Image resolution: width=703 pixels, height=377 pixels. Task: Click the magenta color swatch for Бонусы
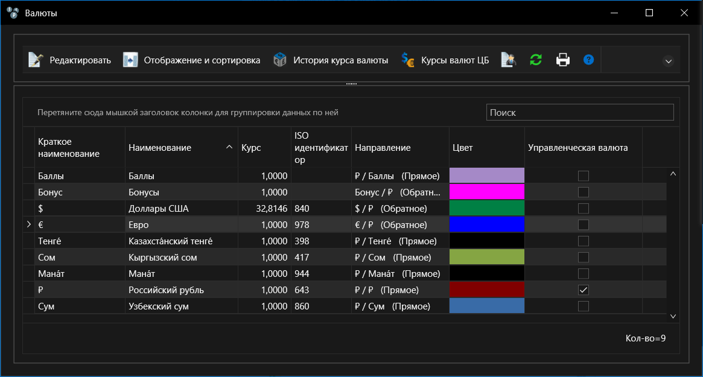[487, 192]
